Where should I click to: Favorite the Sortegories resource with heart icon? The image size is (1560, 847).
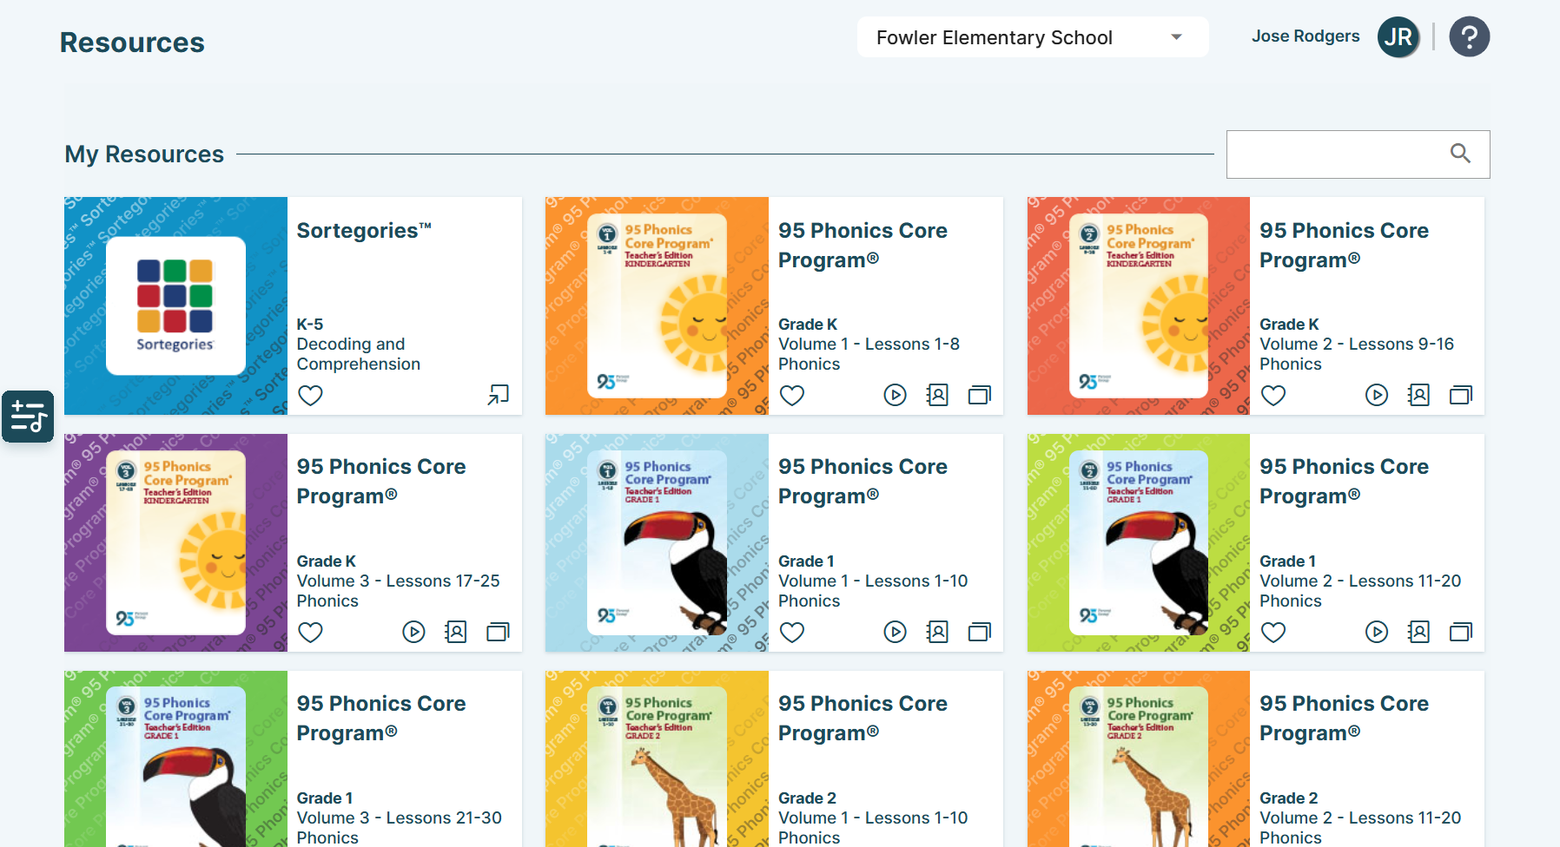tap(310, 396)
